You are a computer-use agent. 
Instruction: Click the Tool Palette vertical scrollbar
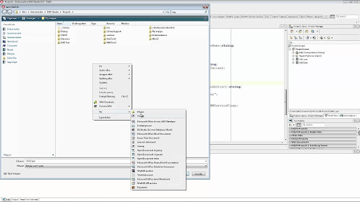click(358, 137)
